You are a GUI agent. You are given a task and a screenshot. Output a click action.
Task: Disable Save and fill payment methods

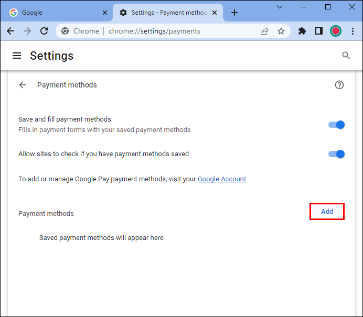coord(336,125)
